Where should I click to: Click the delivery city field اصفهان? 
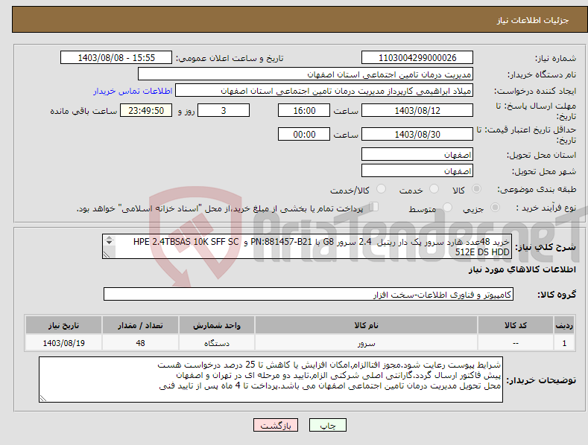417,171
